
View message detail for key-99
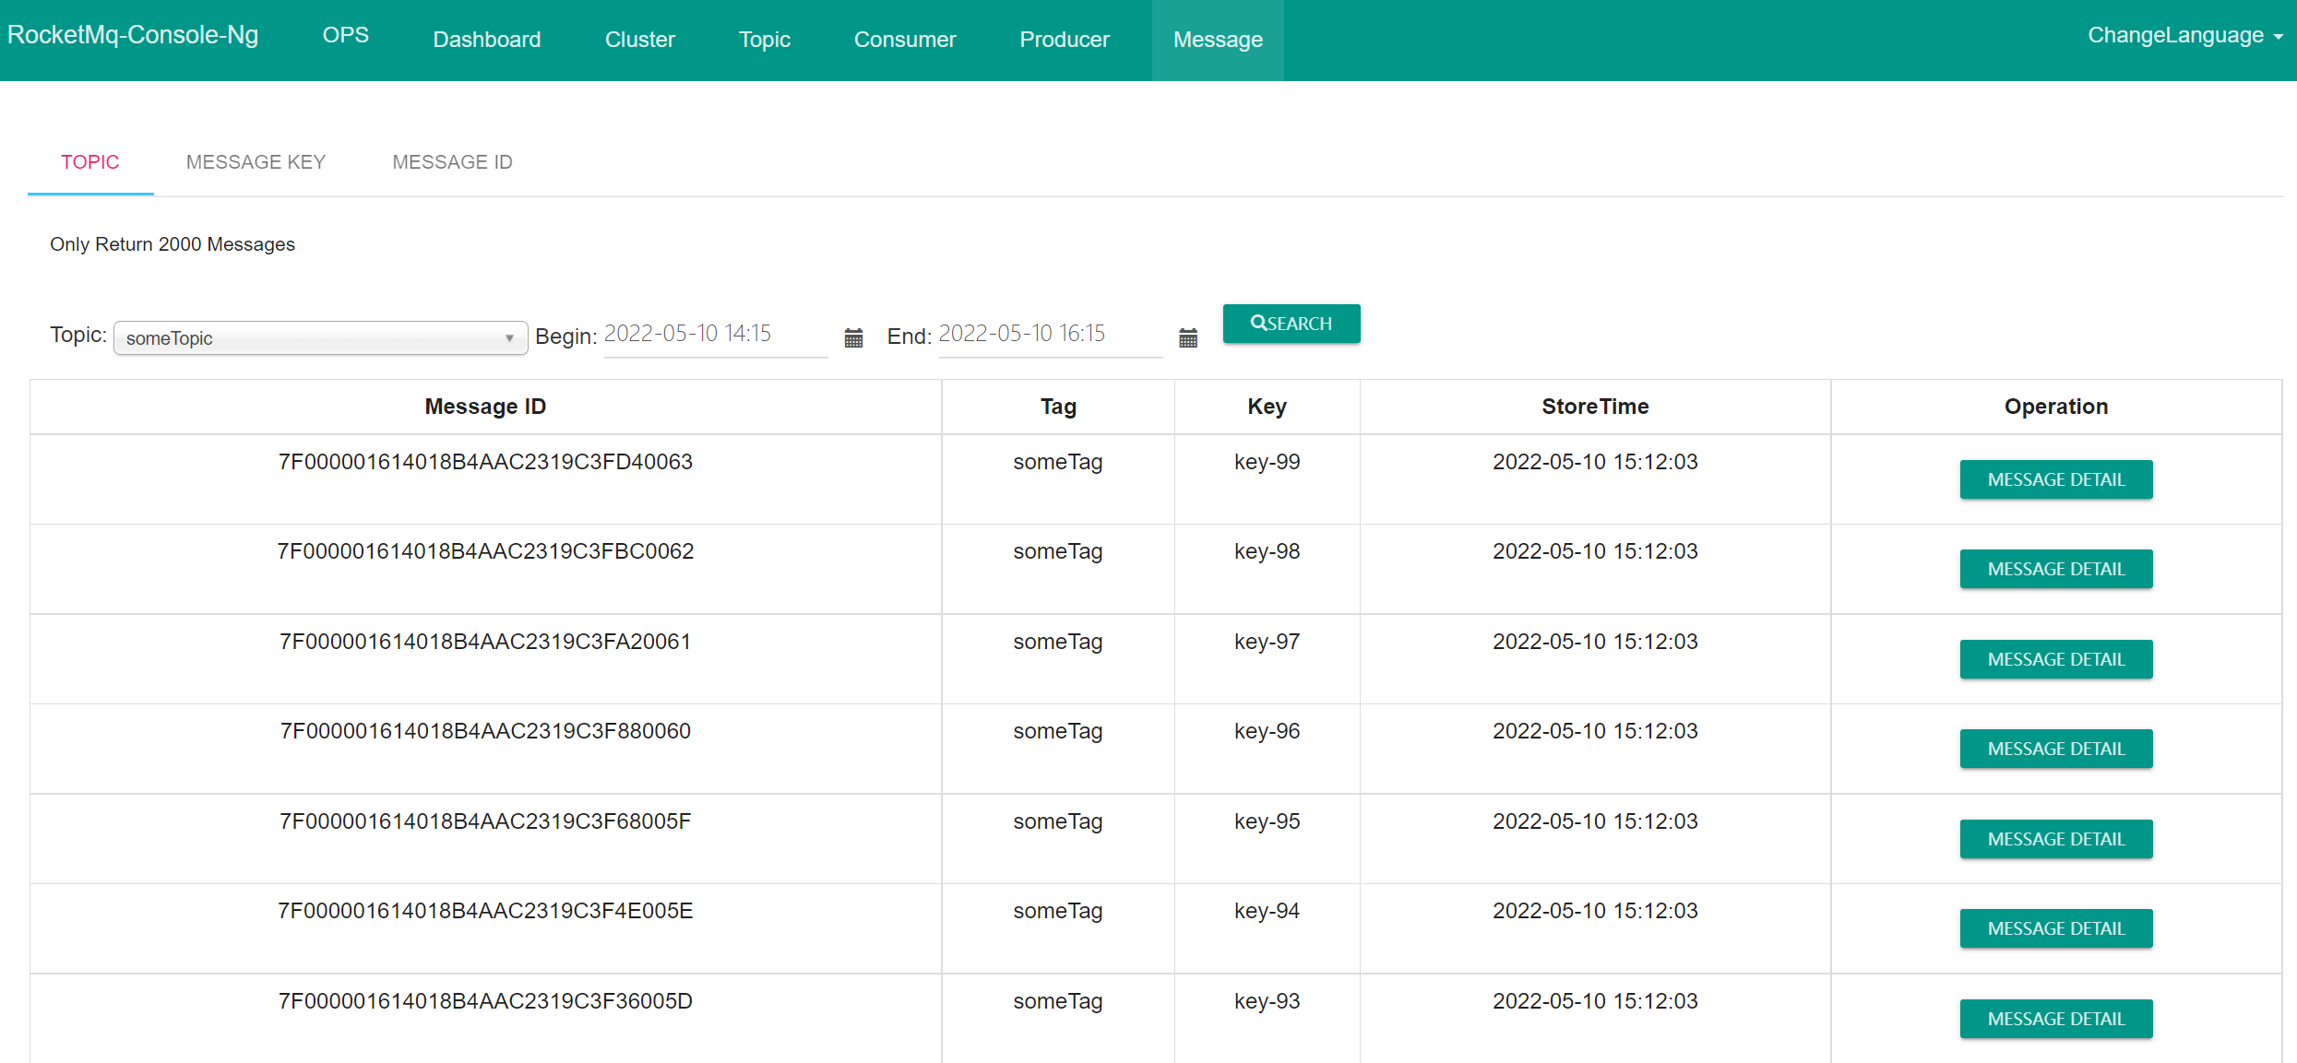(2055, 479)
